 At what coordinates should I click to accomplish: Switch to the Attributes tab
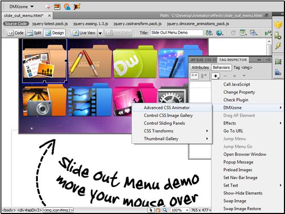200,67
